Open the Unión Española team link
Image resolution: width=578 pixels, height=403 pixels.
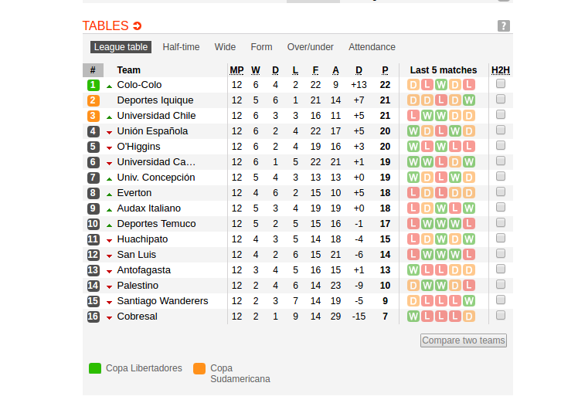[152, 131]
